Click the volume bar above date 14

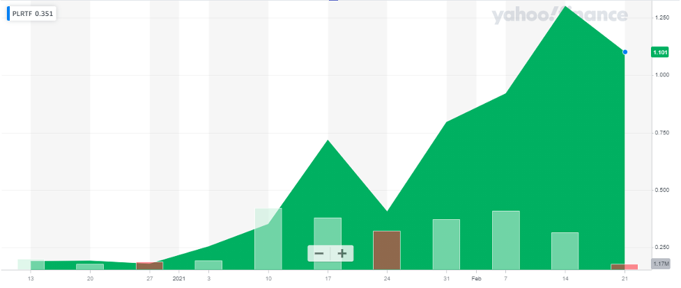565,250
